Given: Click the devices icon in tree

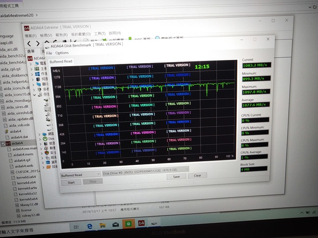Looking at the screenshot, I should point(45,144).
